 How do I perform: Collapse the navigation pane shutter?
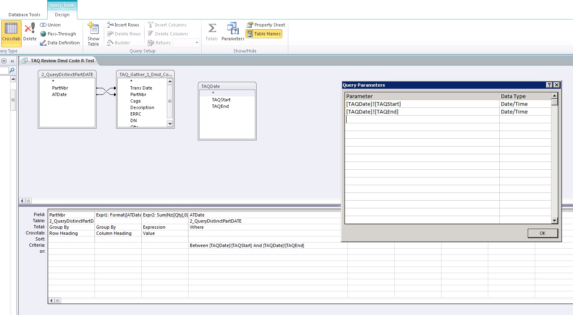(12, 61)
